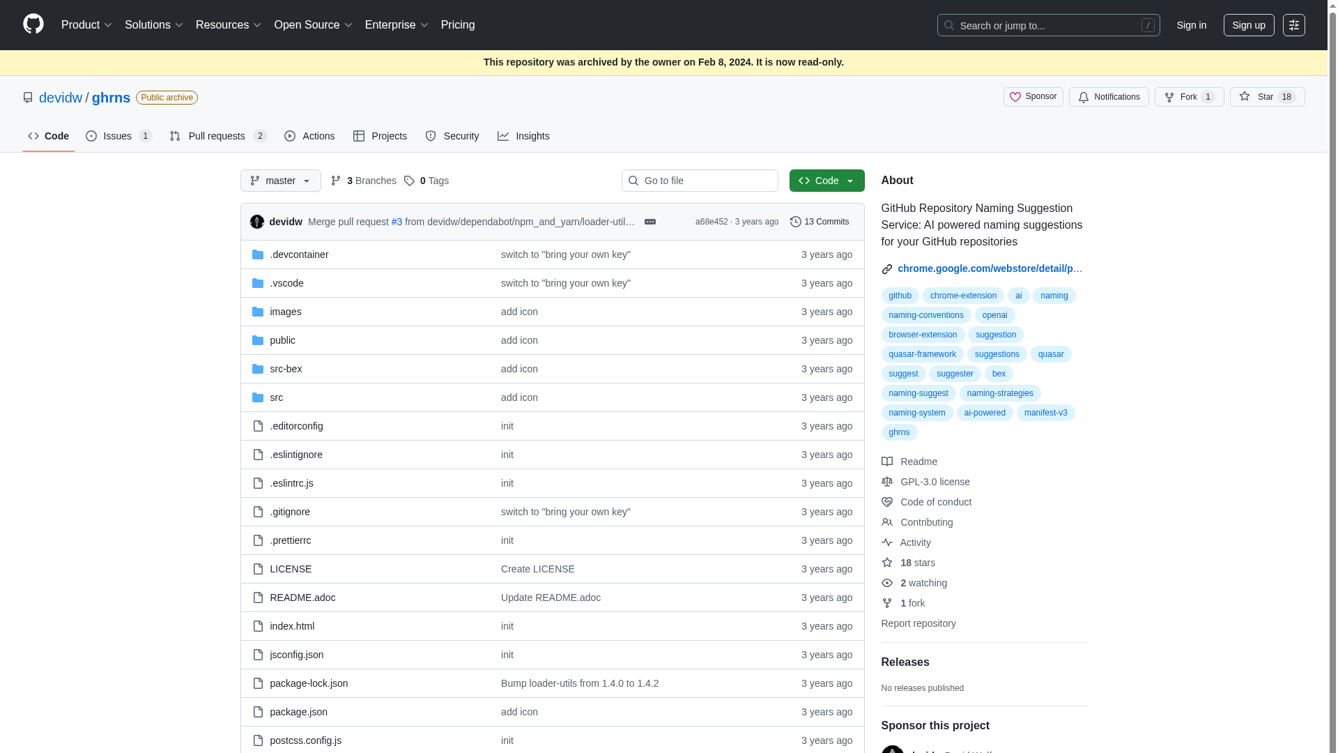This screenshot has width=1338, height=753.
Task: Select the quasar-framework topic tag
Action: point(922,354)
